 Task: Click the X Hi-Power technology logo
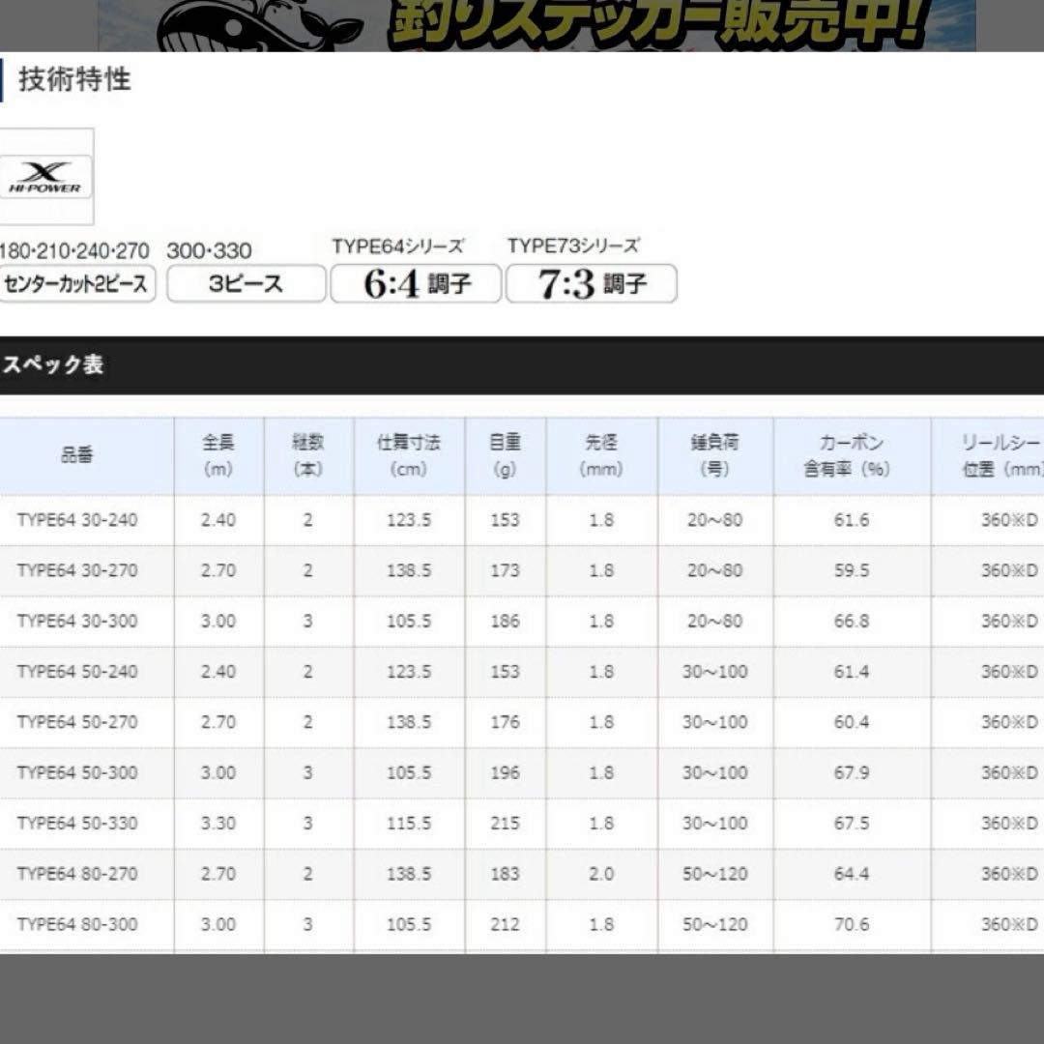click(x=46, y=177)
